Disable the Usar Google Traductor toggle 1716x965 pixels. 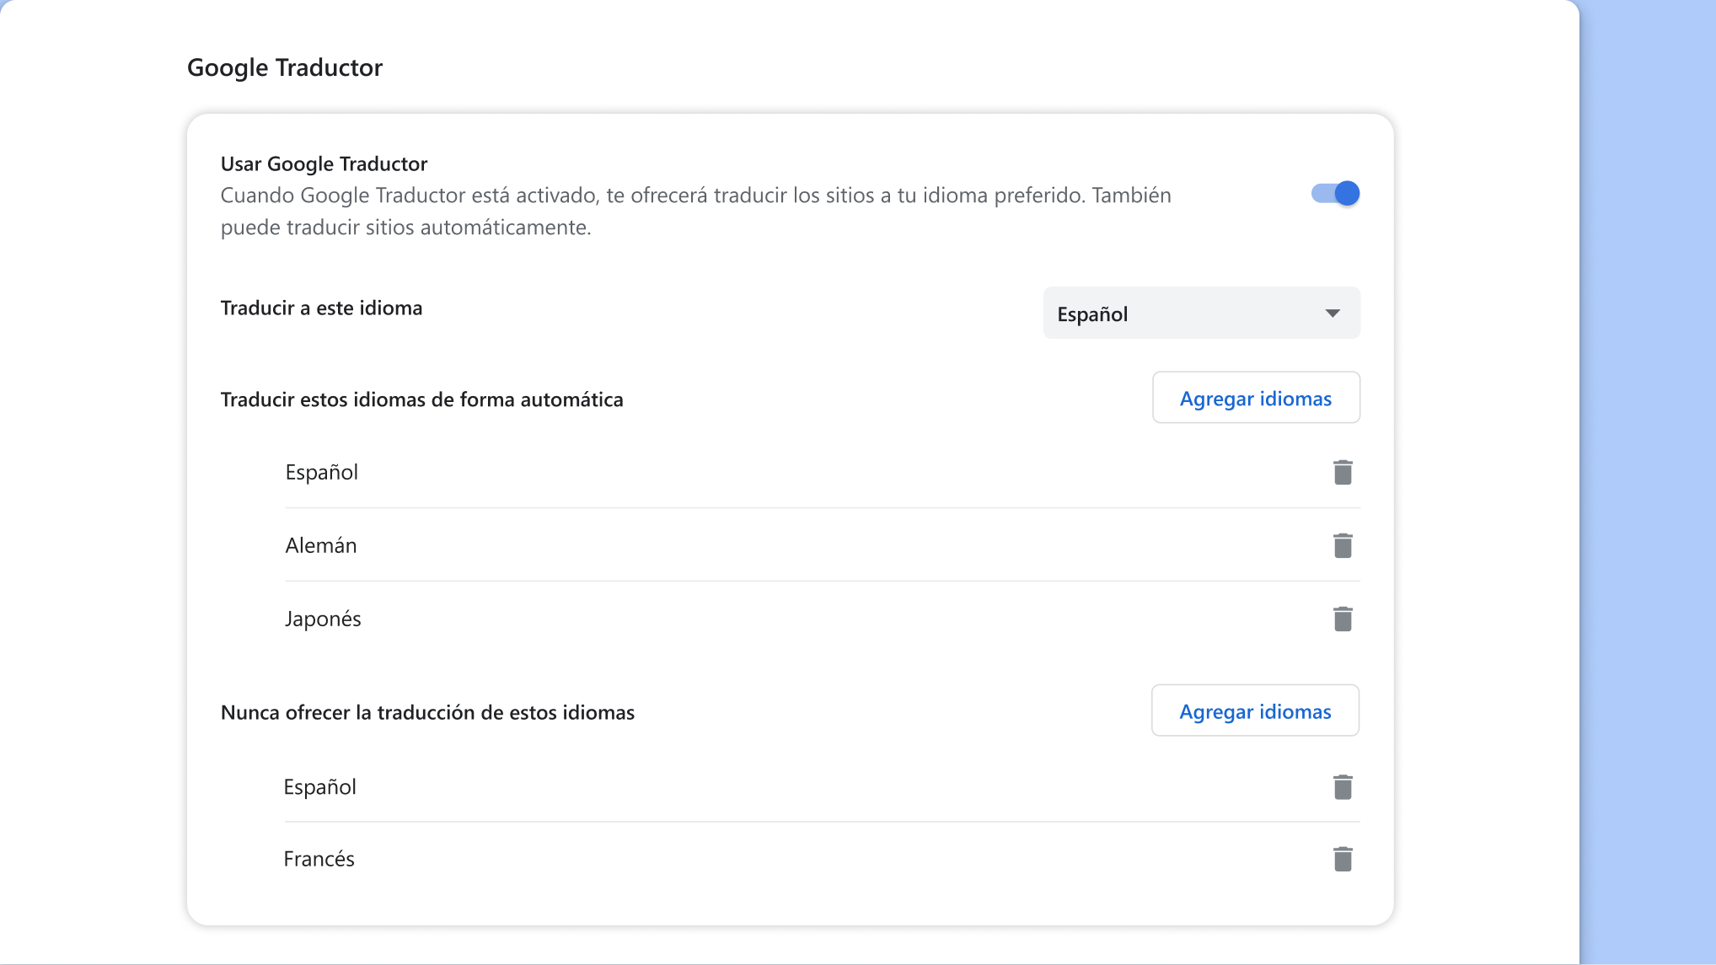pyautogui.click(x=1335, y=193)
